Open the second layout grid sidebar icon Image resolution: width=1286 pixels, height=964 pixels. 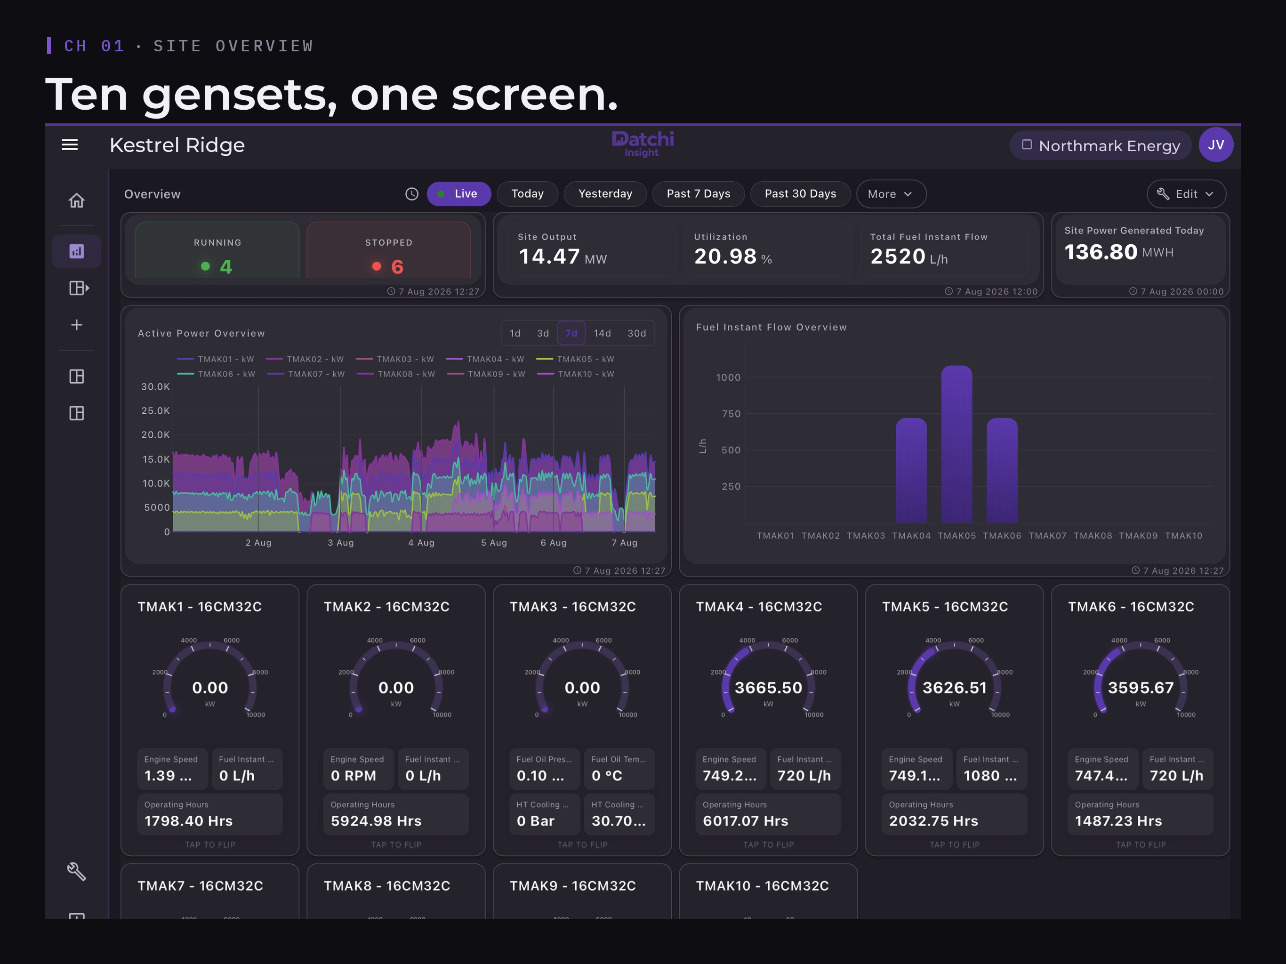[x=77, y=413]
